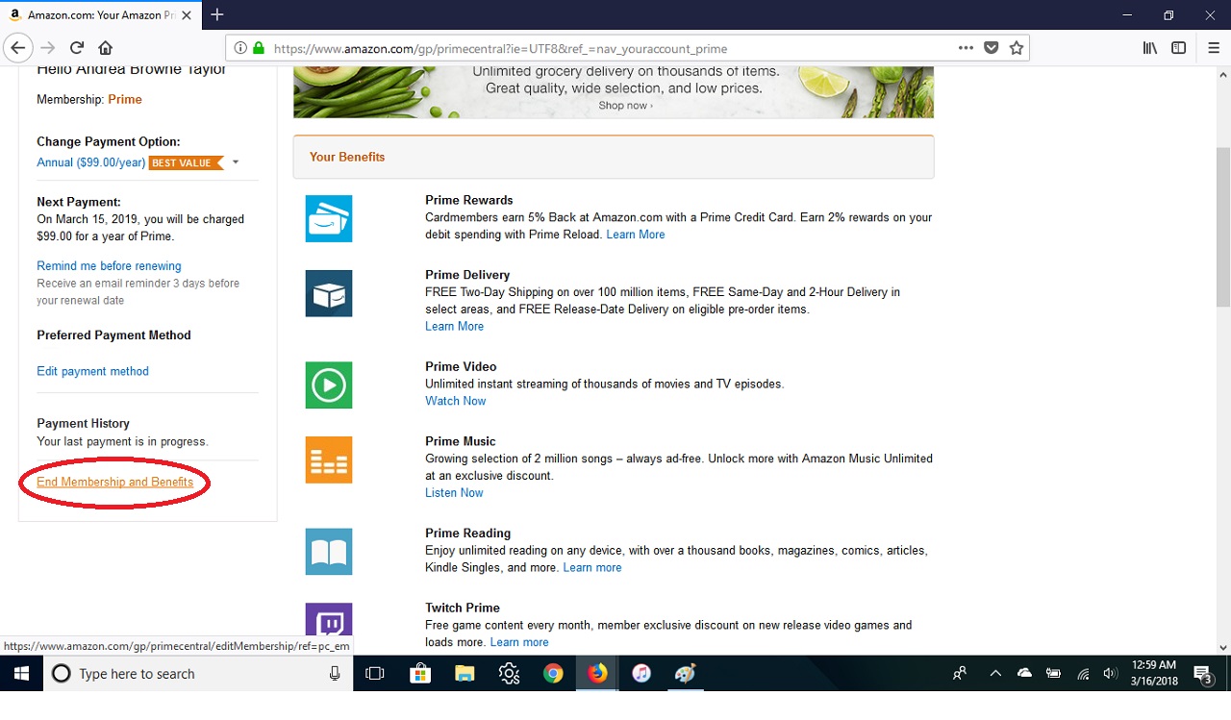Image resolution: width=1231 pixels, height=720 pixels.
Task: Show the Firefox sidebars
Action: pyautogui.click(x=1178, y=48)
